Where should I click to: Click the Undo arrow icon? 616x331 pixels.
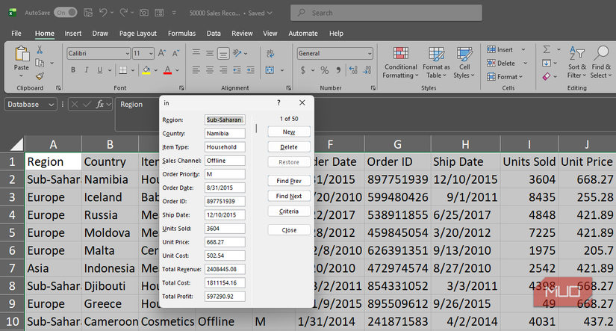[103, 13]
